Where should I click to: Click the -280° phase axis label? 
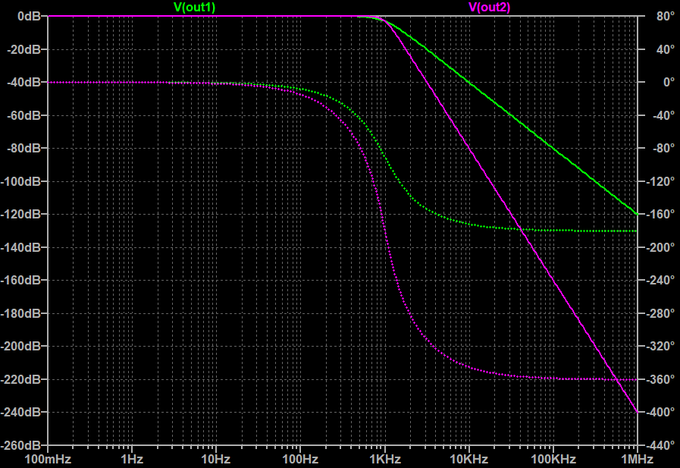tap(660, 313)
